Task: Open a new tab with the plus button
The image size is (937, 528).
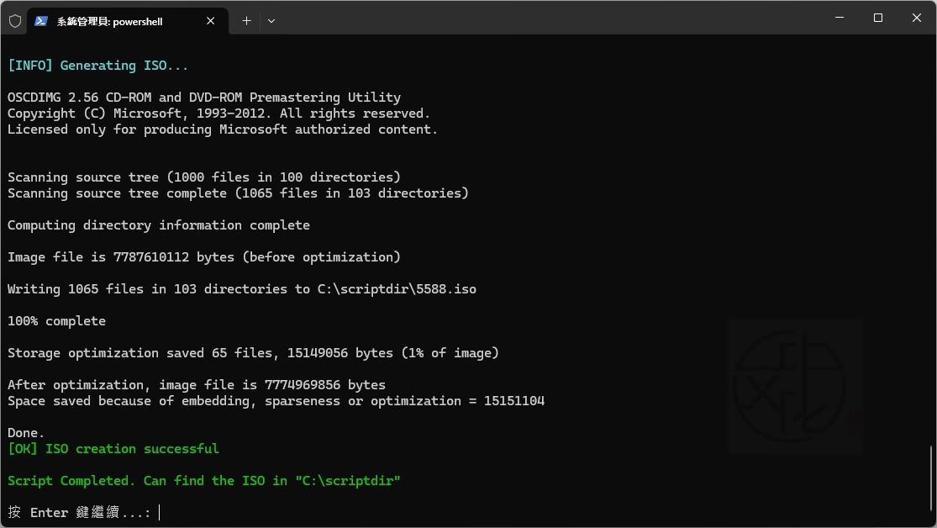Action: (x=246, y=20)
